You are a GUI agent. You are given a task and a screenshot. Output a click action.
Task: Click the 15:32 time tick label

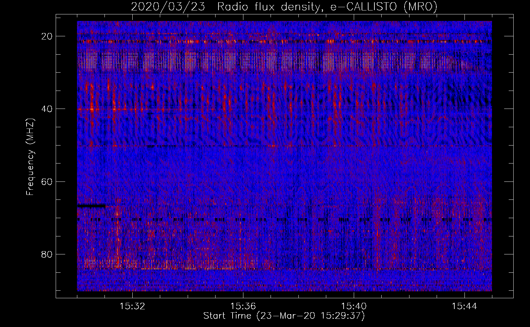point(132,306)
